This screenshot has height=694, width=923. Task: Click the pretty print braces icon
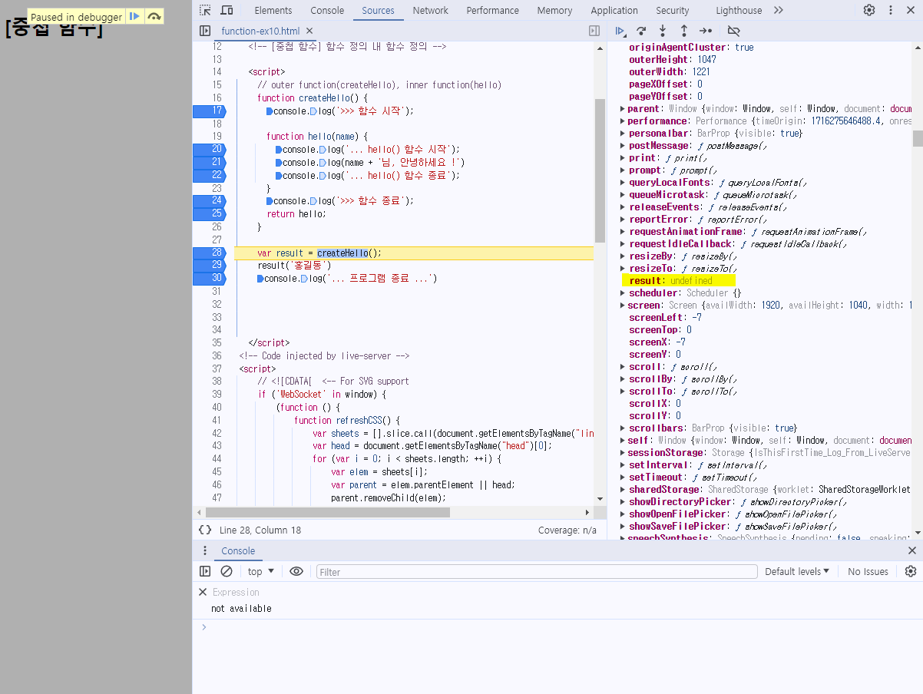(x=205, y=530)
